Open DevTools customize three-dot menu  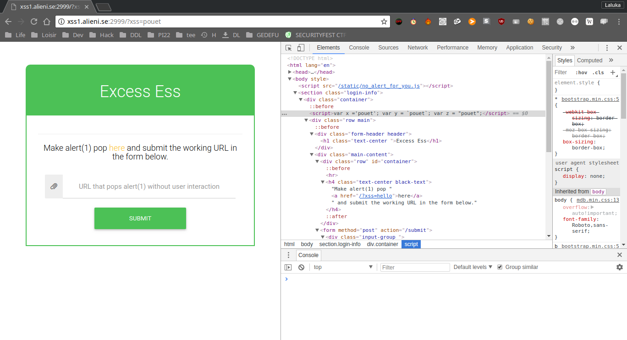[607, 48]
